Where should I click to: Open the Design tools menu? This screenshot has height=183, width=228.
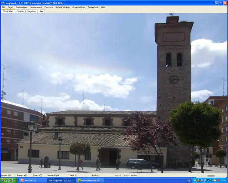tap(93, 7)
